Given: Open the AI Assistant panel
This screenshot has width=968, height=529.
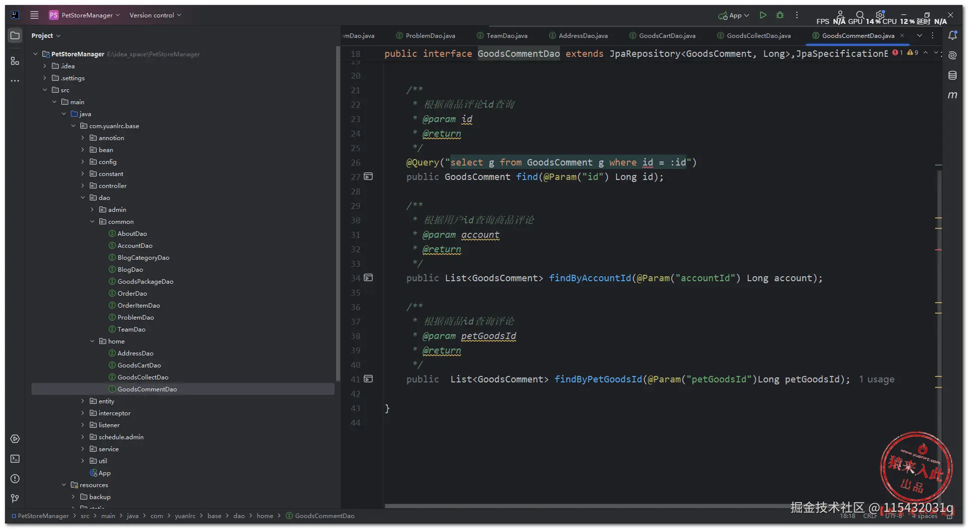Looking at the screenshot, I should [953, 55].
